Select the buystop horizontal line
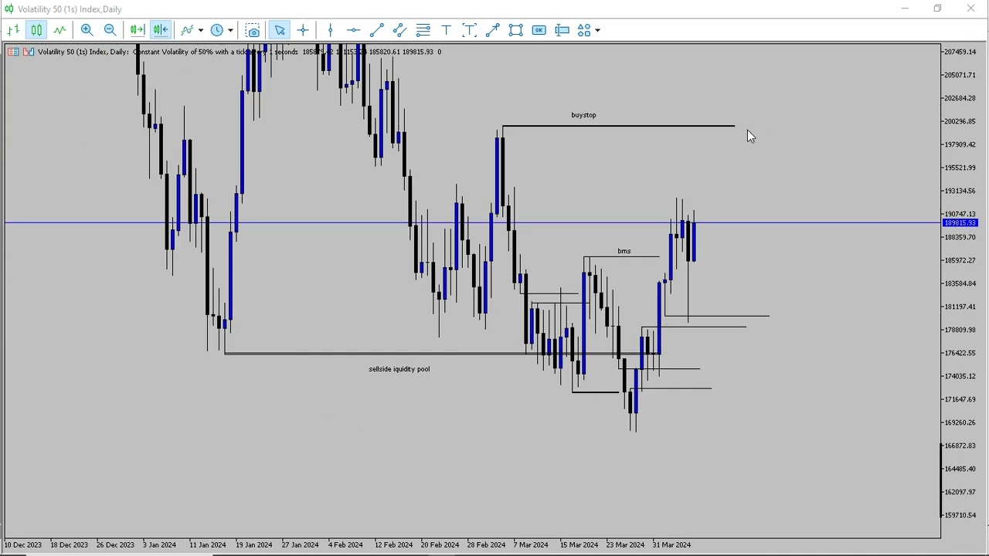 click(x=618, y=125)
